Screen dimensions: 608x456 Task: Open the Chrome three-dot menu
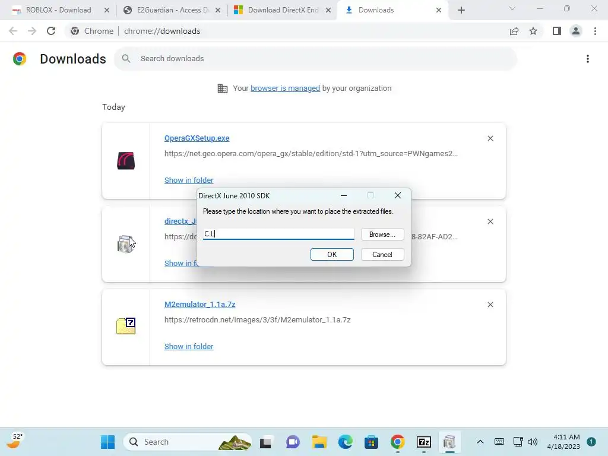(x=595, y=31)
